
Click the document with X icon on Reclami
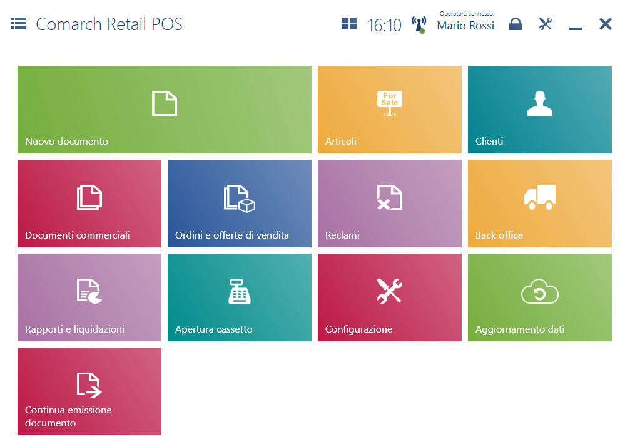[390, 197]
